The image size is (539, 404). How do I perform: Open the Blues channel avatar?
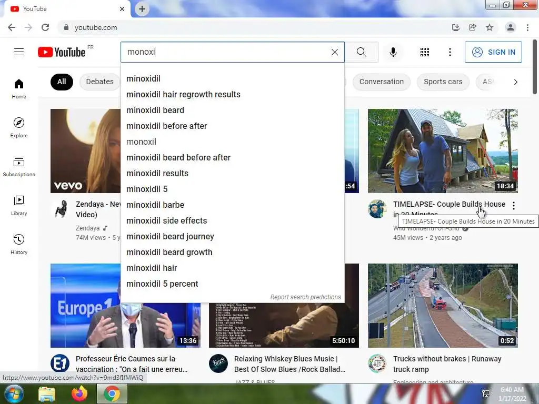218,363
